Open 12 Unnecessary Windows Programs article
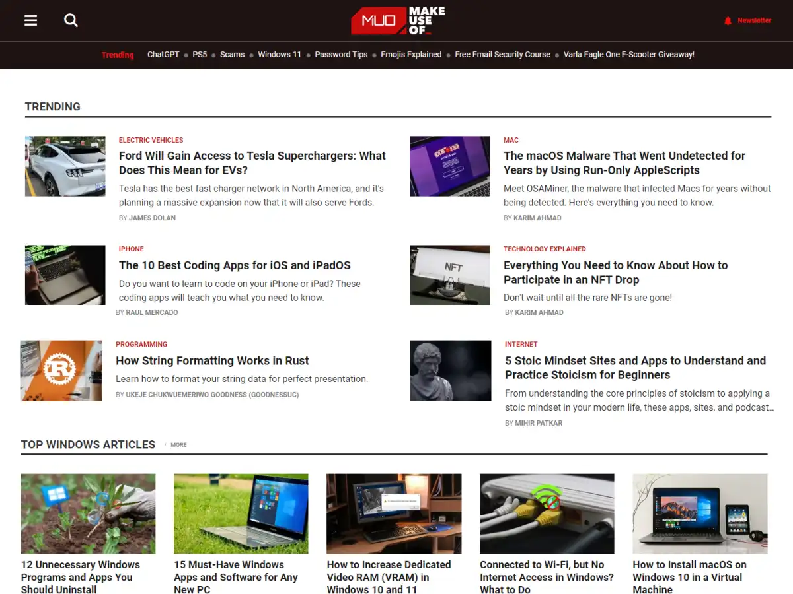 click(81, 577)
